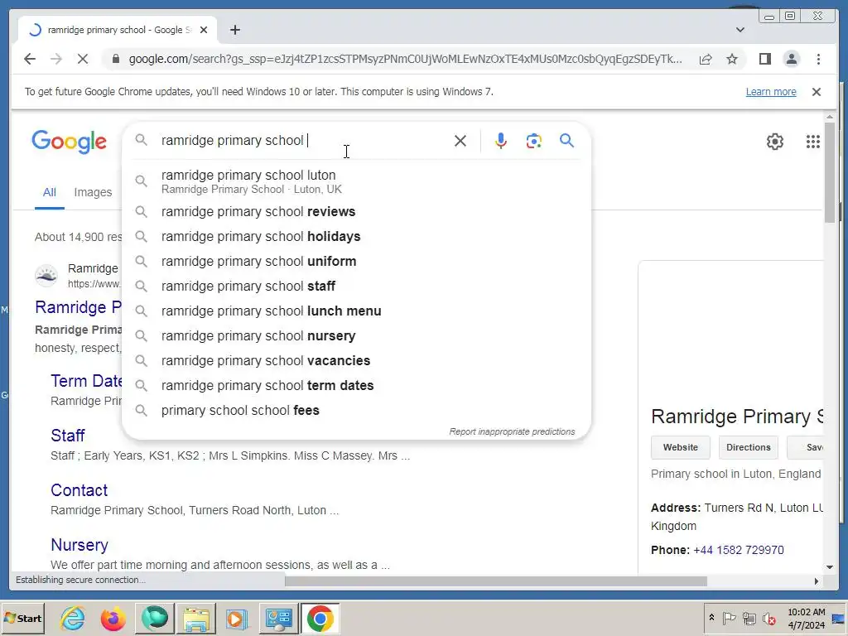This screenshot has width=848, height=636.
Task: Open the Action Center flag icon
Action: click(729, 618)
